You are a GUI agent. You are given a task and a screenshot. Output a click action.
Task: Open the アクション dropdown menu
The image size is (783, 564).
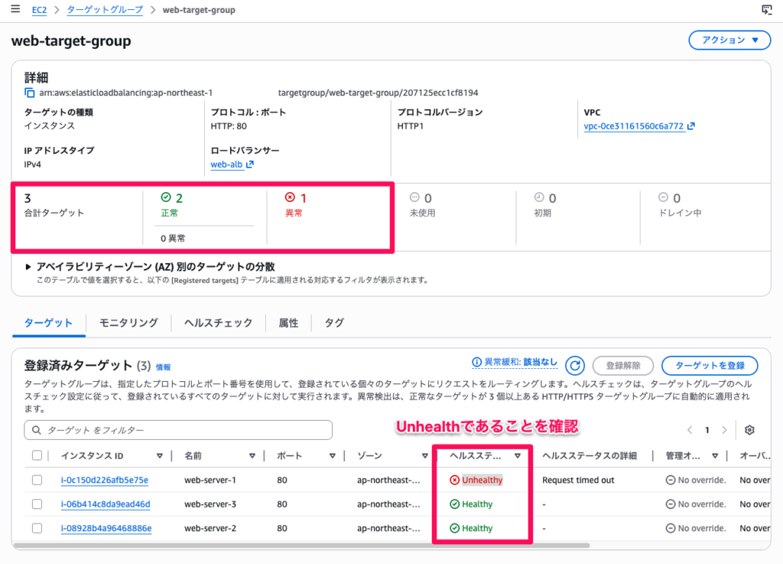[729, 41]
